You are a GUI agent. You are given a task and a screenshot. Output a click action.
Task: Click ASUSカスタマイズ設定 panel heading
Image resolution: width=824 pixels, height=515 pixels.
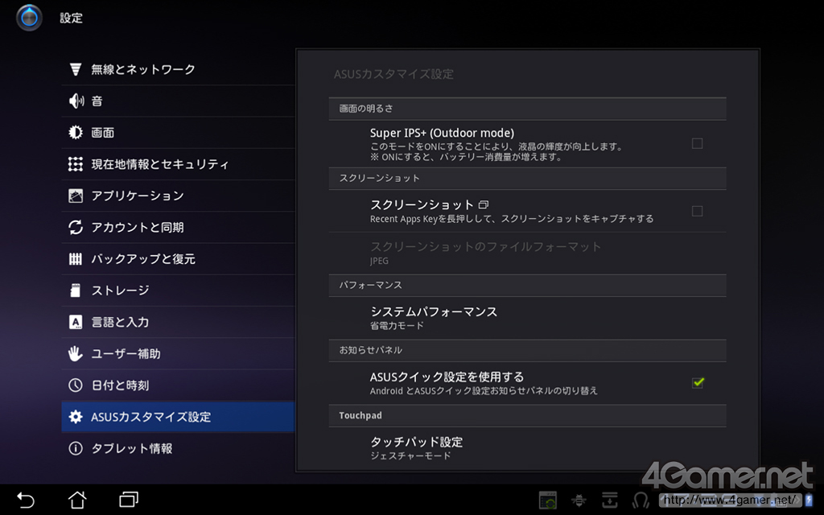(393, 74)
